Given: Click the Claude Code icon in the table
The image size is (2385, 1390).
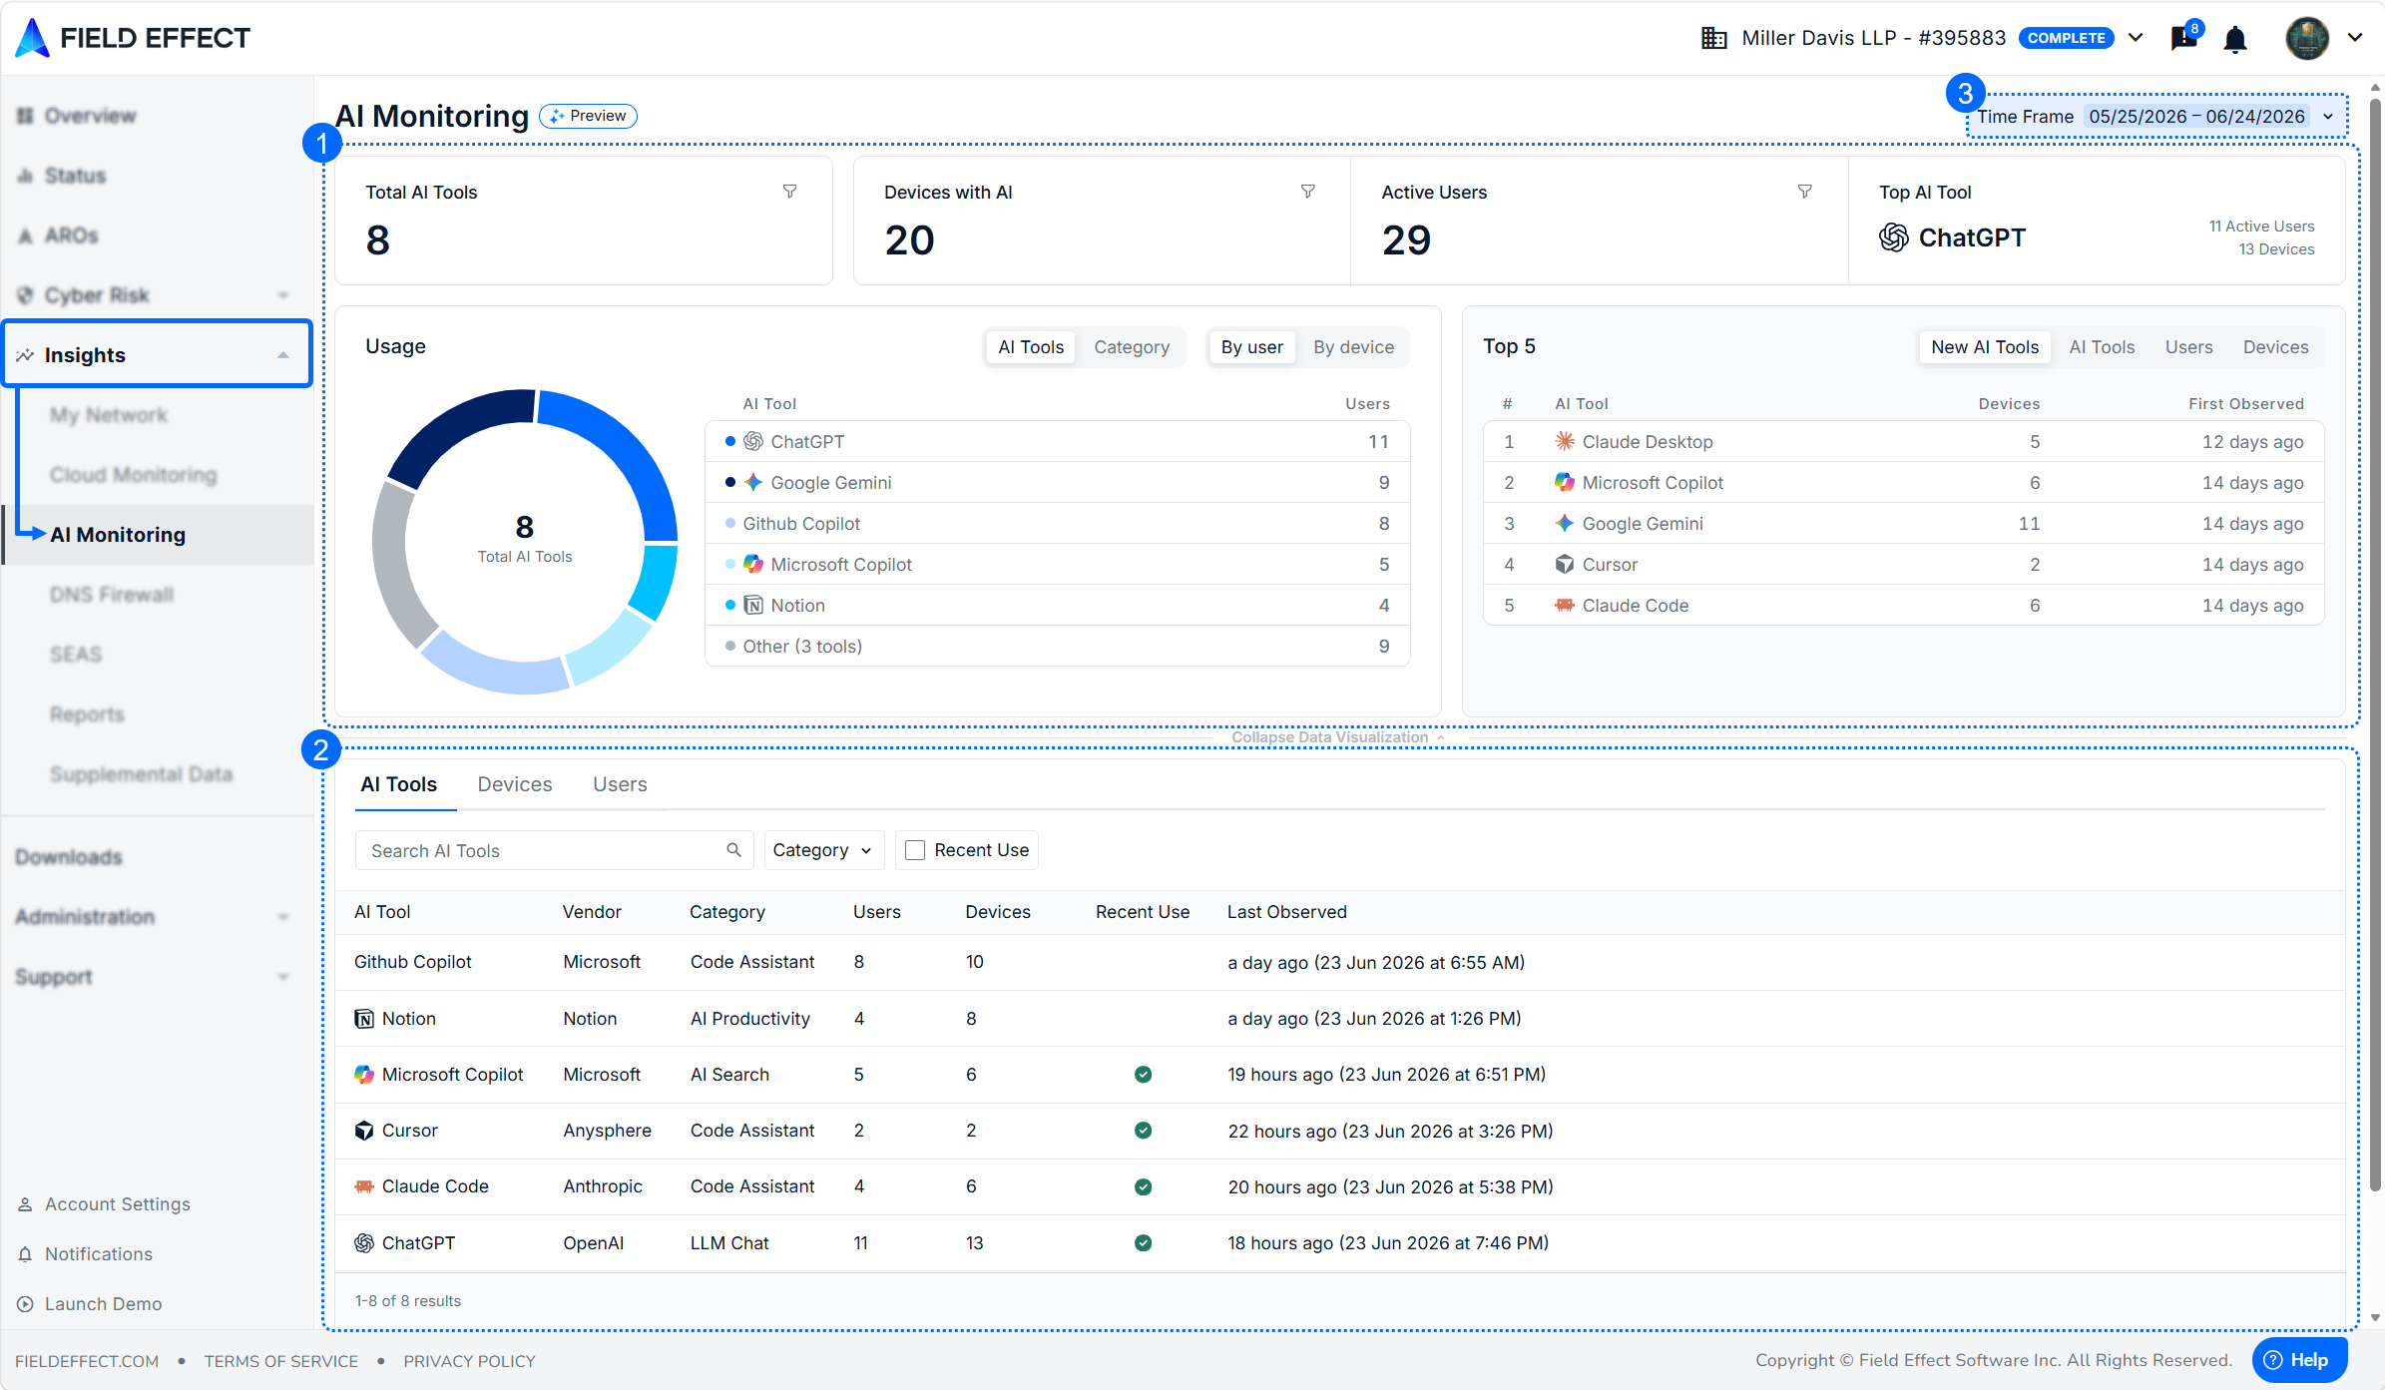Looking at the screenshot, I should pos(364,1186).
